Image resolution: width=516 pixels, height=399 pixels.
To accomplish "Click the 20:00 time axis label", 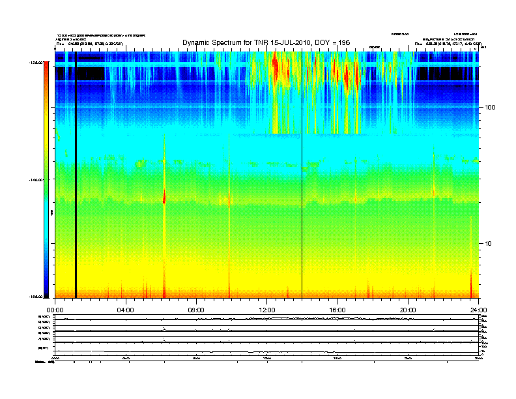I will pyautogui.click(x=408, y=310).
